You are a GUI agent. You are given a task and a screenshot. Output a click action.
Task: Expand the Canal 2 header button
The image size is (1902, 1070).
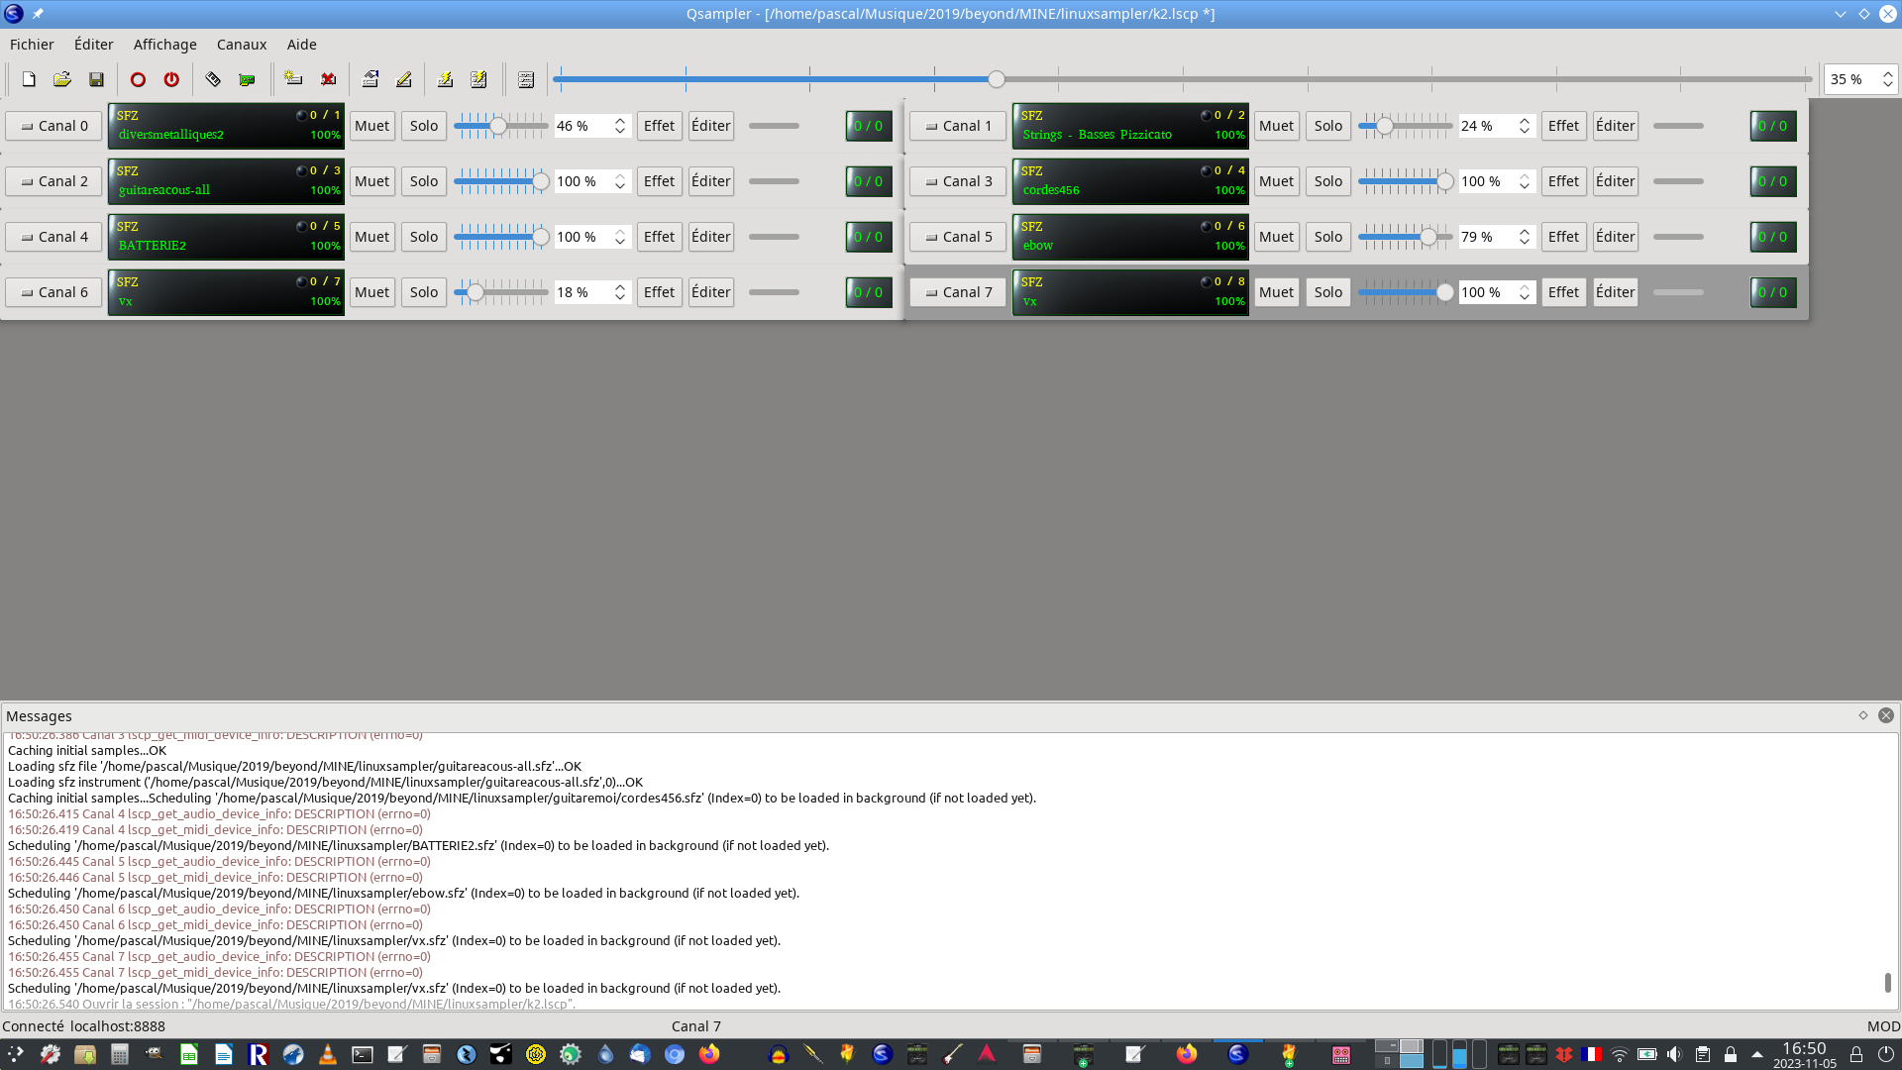(x=54, y=181)
